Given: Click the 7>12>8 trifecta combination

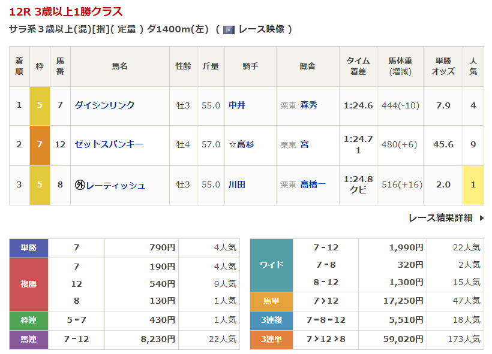Looking at the screenshot, I should pos(326,339).
